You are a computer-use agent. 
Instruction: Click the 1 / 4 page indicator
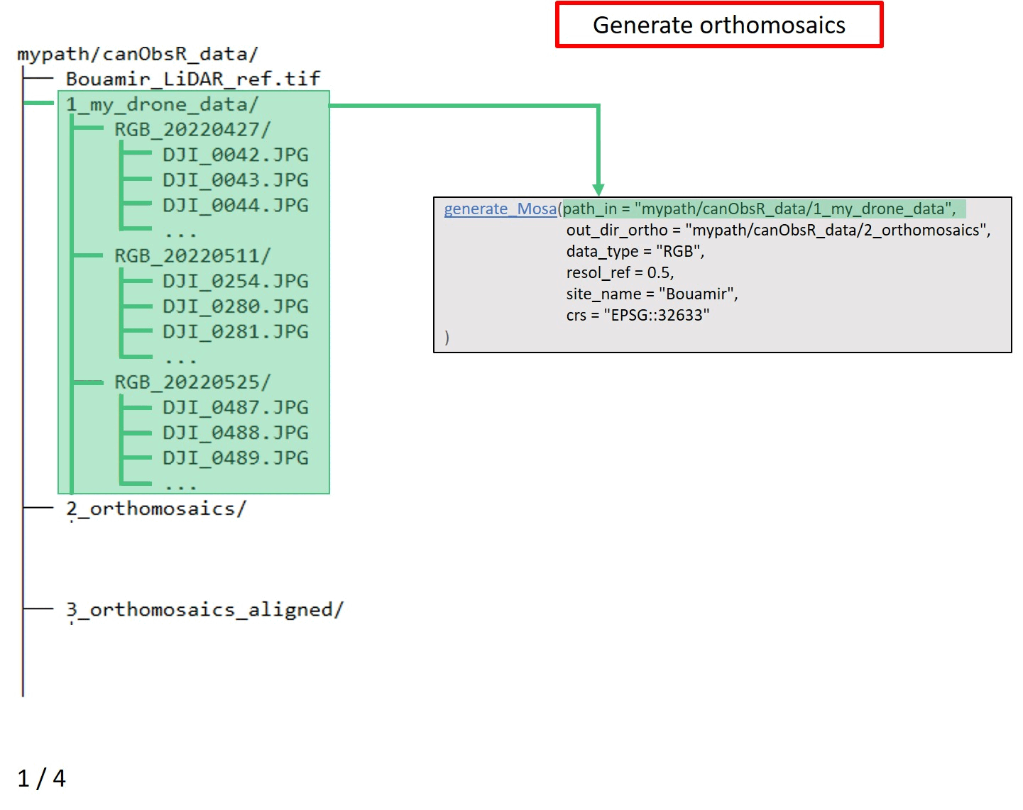(x=41, y=778)
